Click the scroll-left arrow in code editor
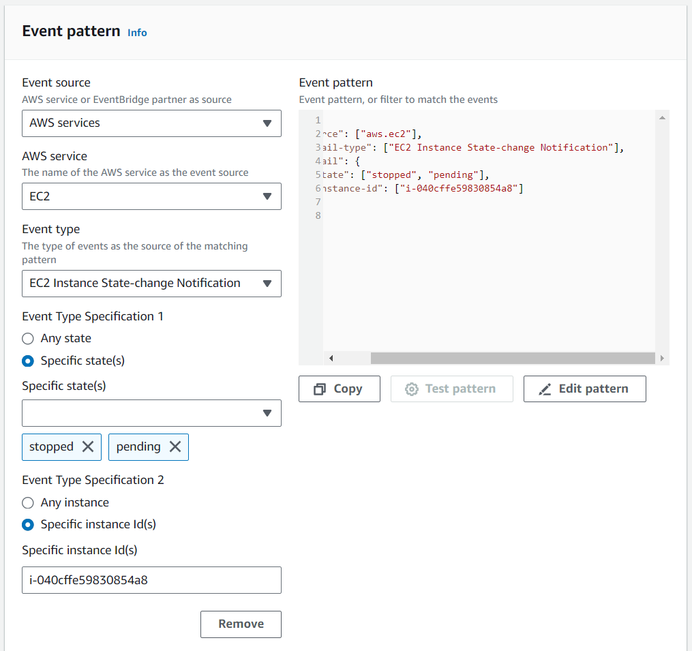The height and width of the screenshot is (651, 692). point(331,358)
